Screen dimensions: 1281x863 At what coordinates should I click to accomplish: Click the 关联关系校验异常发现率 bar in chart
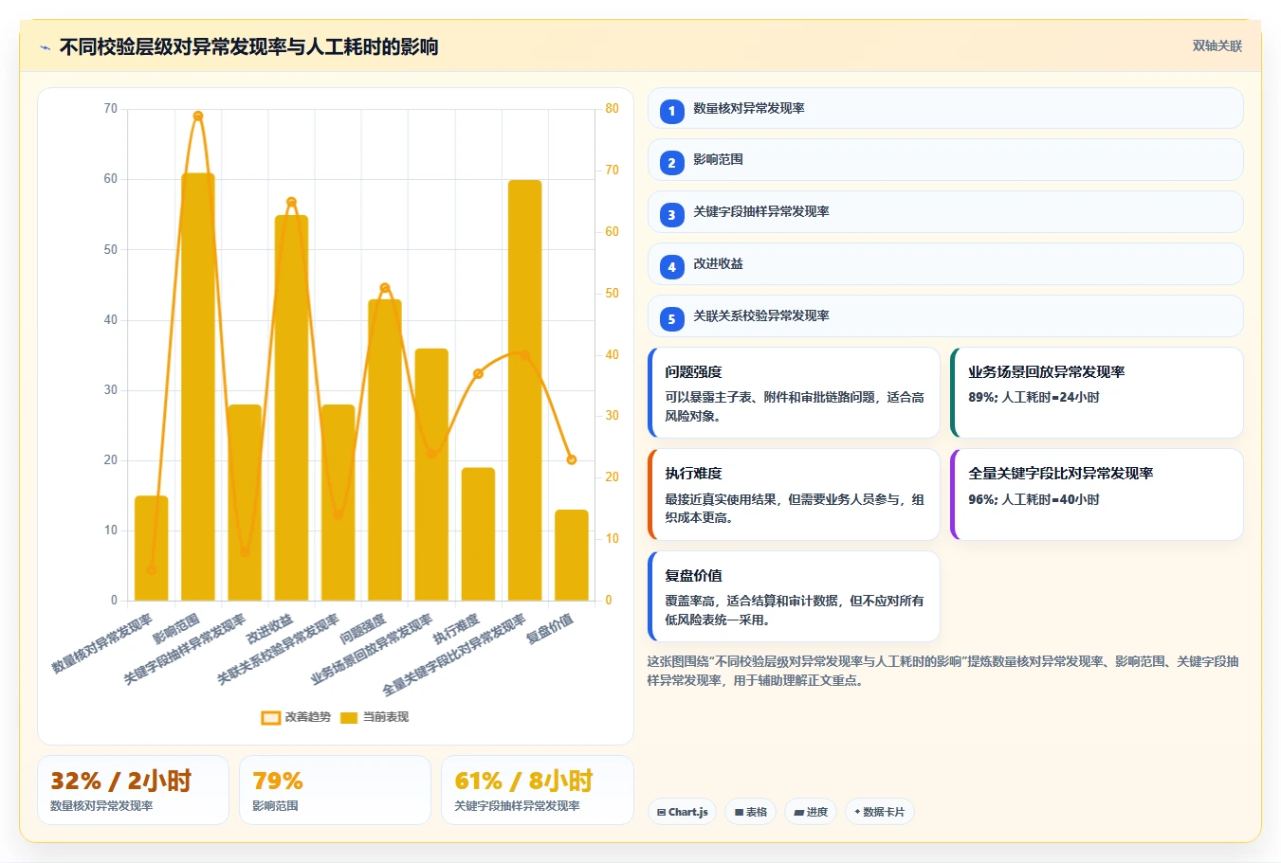coord(339,503)
